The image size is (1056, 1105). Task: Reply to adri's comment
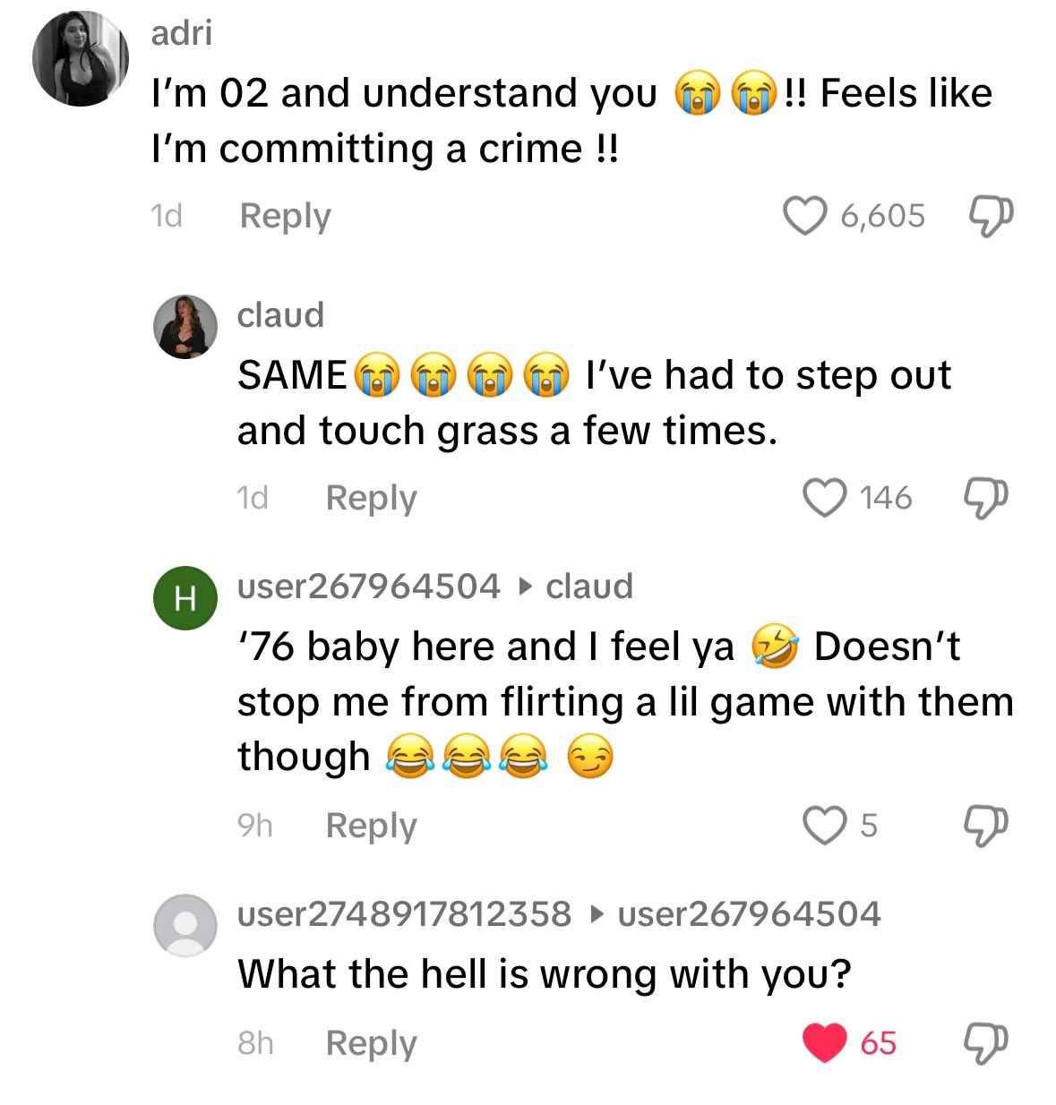pyautogui.click(x=285, y=216)
